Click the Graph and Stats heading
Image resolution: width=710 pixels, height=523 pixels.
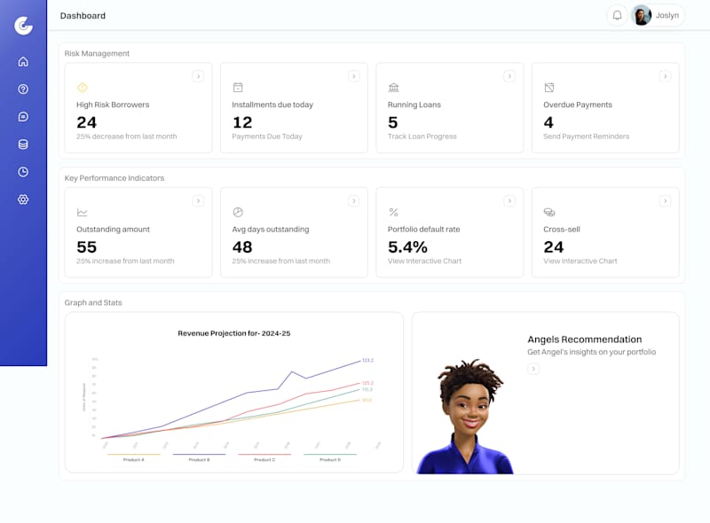(93, 302)
